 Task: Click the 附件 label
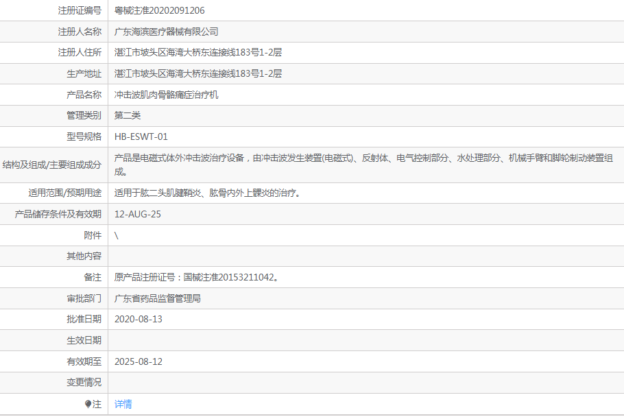coord(93,235)
